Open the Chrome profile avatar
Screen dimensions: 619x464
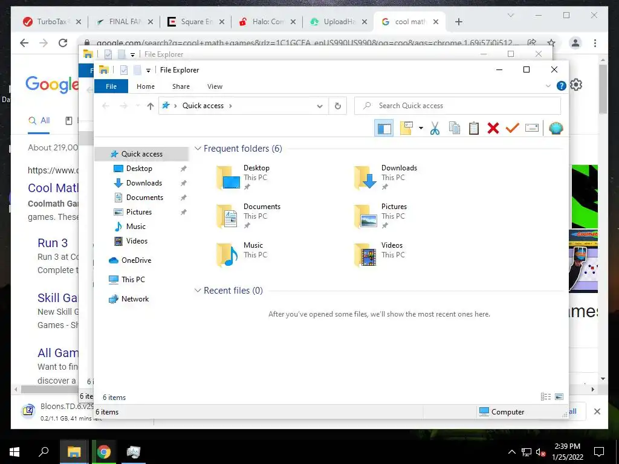575,43
